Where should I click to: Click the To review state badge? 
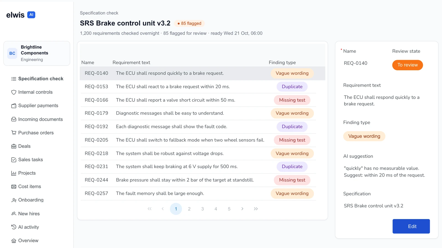407,65
